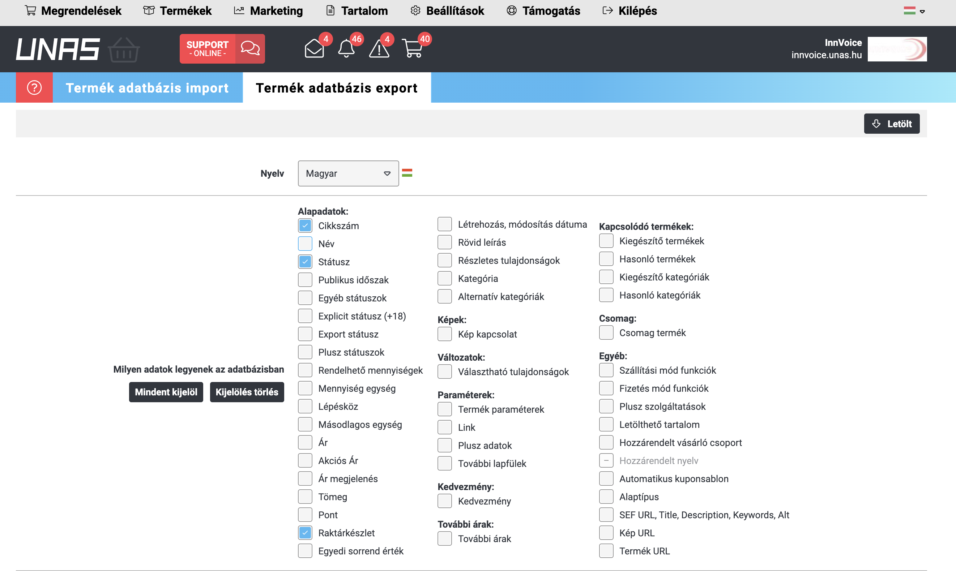Tick the Részletes tulajdonságok checkbox

[444, 260]
